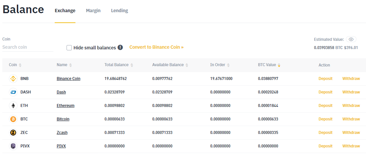Image resolution: width=366 pixels, height=154 pixels.
Task: Click Convert to Binance Coin link
Action: [156, 47]
